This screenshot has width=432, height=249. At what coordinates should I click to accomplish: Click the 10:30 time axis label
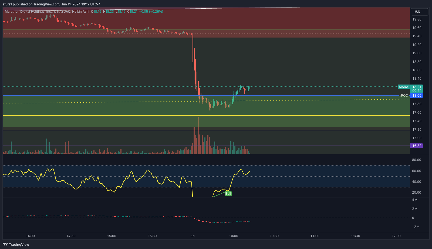tap(274, 236)
